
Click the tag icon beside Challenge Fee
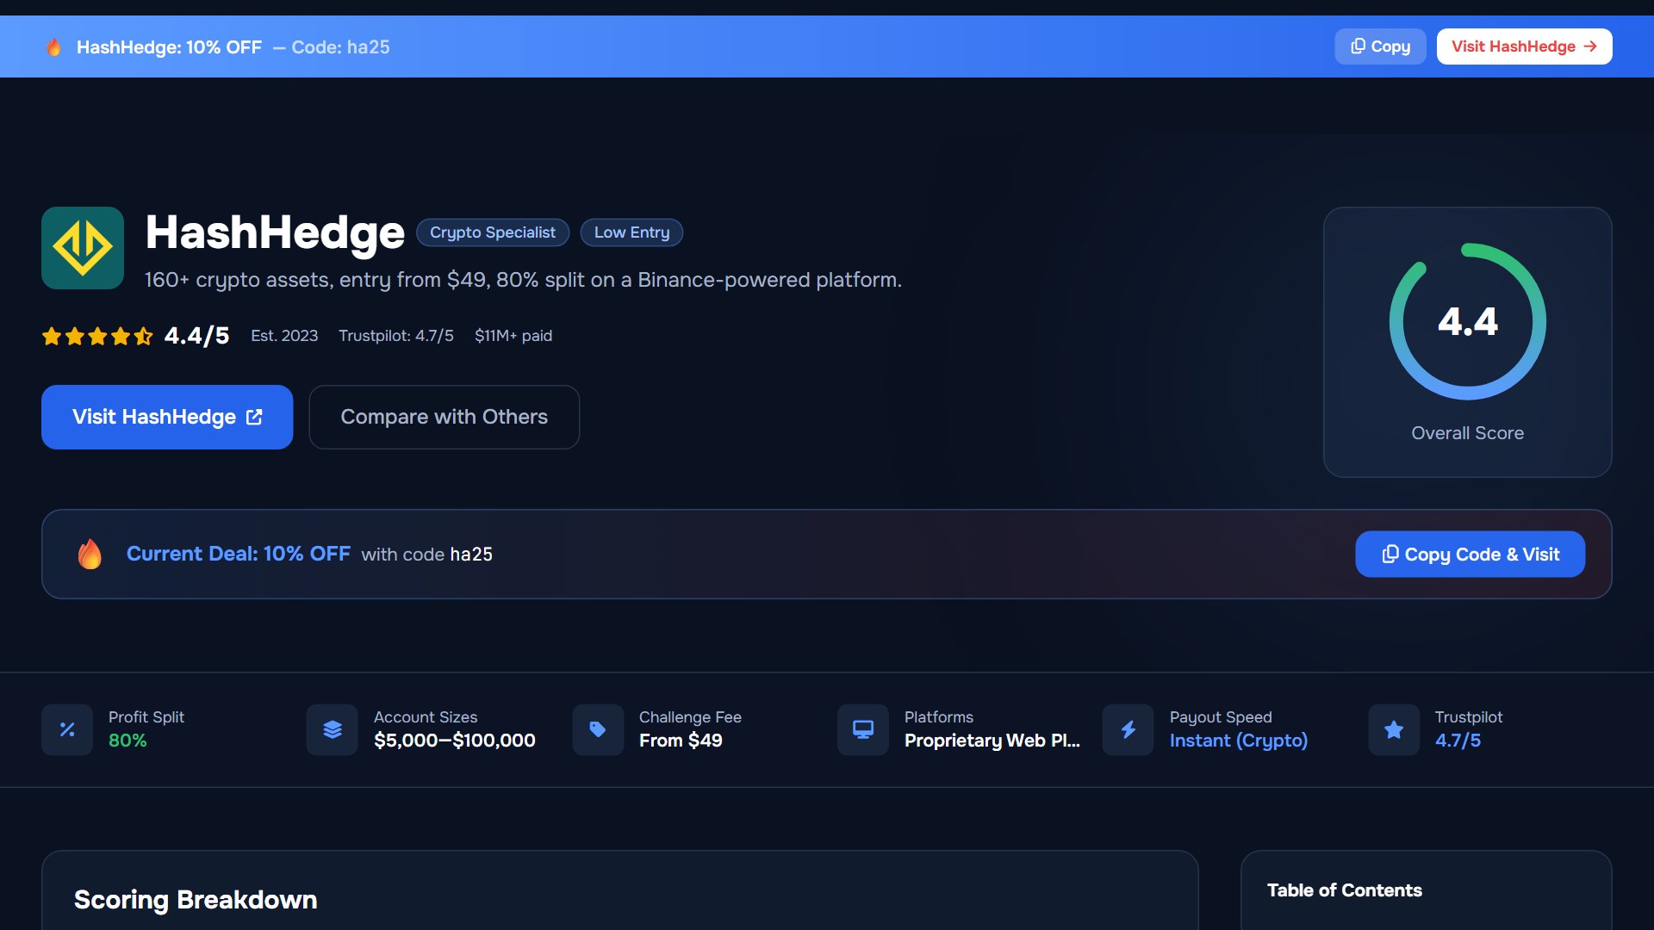coord(598,730)
